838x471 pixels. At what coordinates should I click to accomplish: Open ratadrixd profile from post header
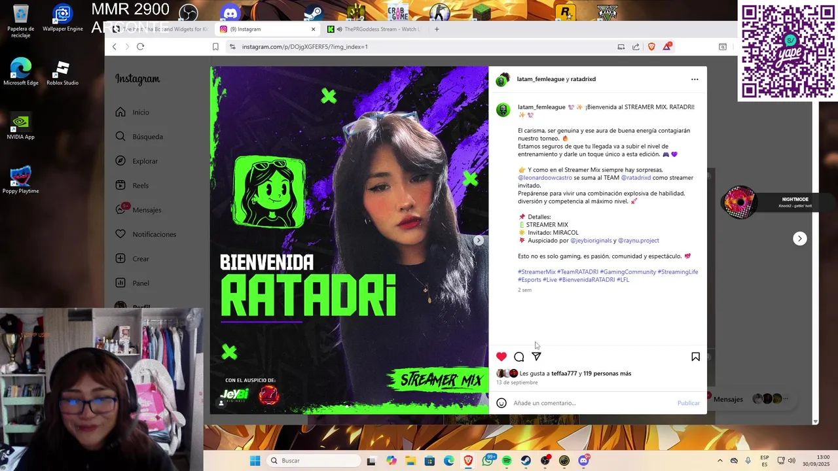point(583,79)
